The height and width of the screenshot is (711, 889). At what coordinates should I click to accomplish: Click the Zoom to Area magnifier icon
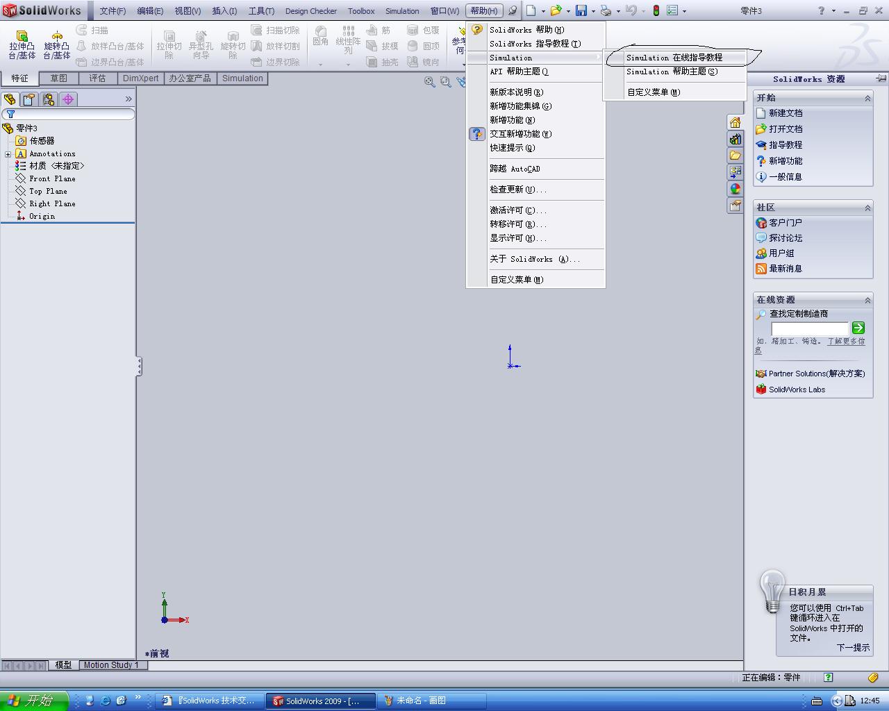point(446,82)
